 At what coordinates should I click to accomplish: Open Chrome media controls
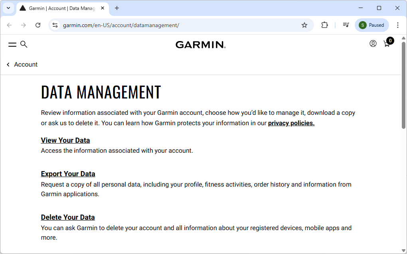[346, 25]
